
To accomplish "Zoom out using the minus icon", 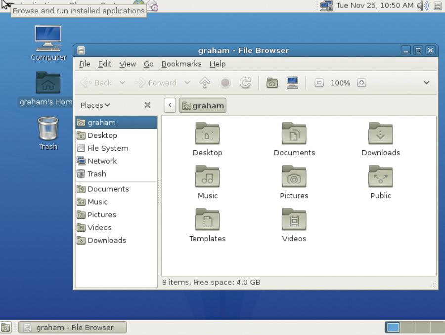I will click(x=319, y=83).
